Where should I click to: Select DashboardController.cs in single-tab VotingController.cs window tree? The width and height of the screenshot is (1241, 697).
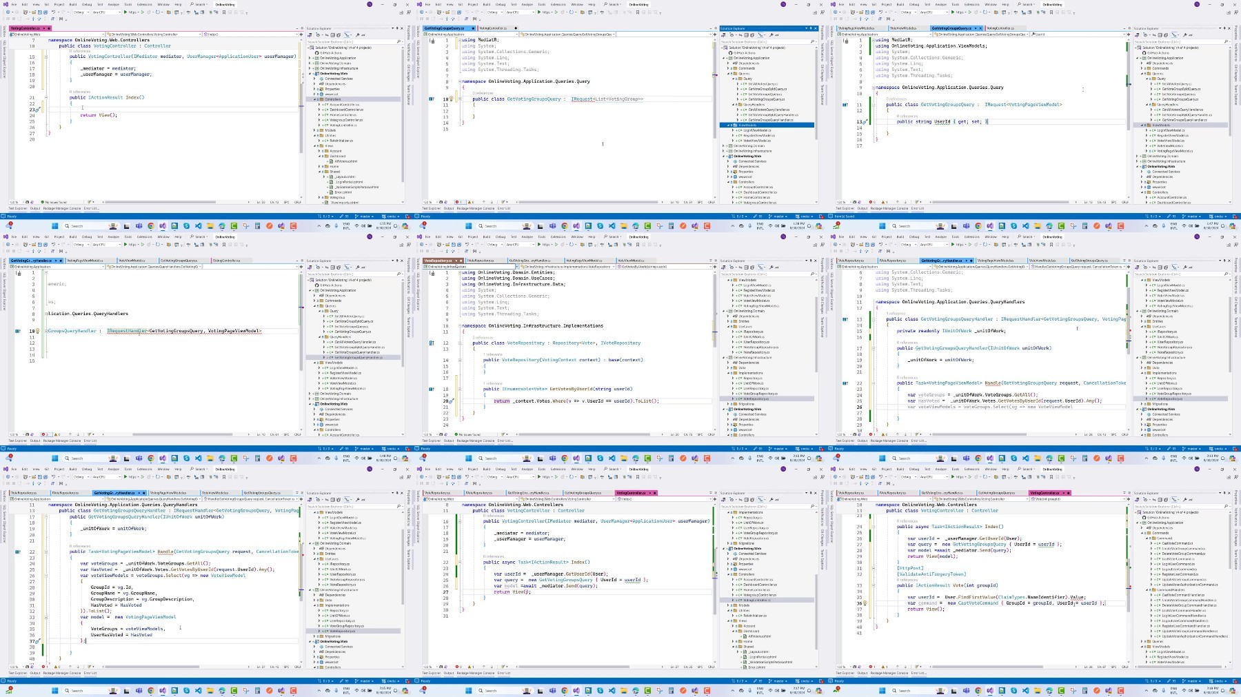[x=346, y=110]
